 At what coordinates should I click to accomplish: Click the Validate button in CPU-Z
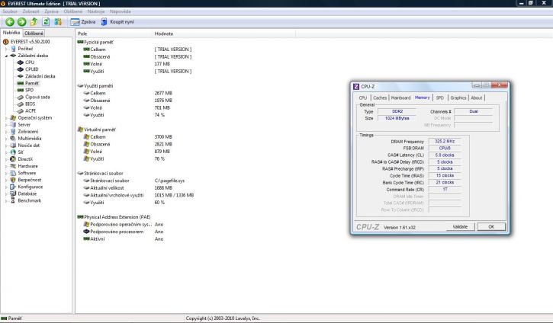click(x=460, y=227)
